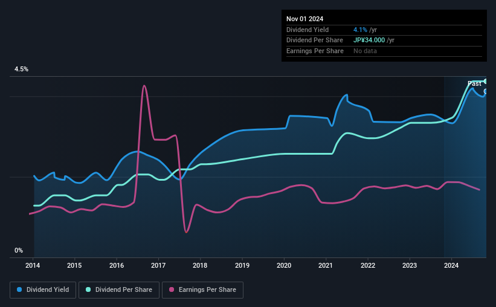Select the 2022 x-axis label
496x307 pixels.
point(368,265)
